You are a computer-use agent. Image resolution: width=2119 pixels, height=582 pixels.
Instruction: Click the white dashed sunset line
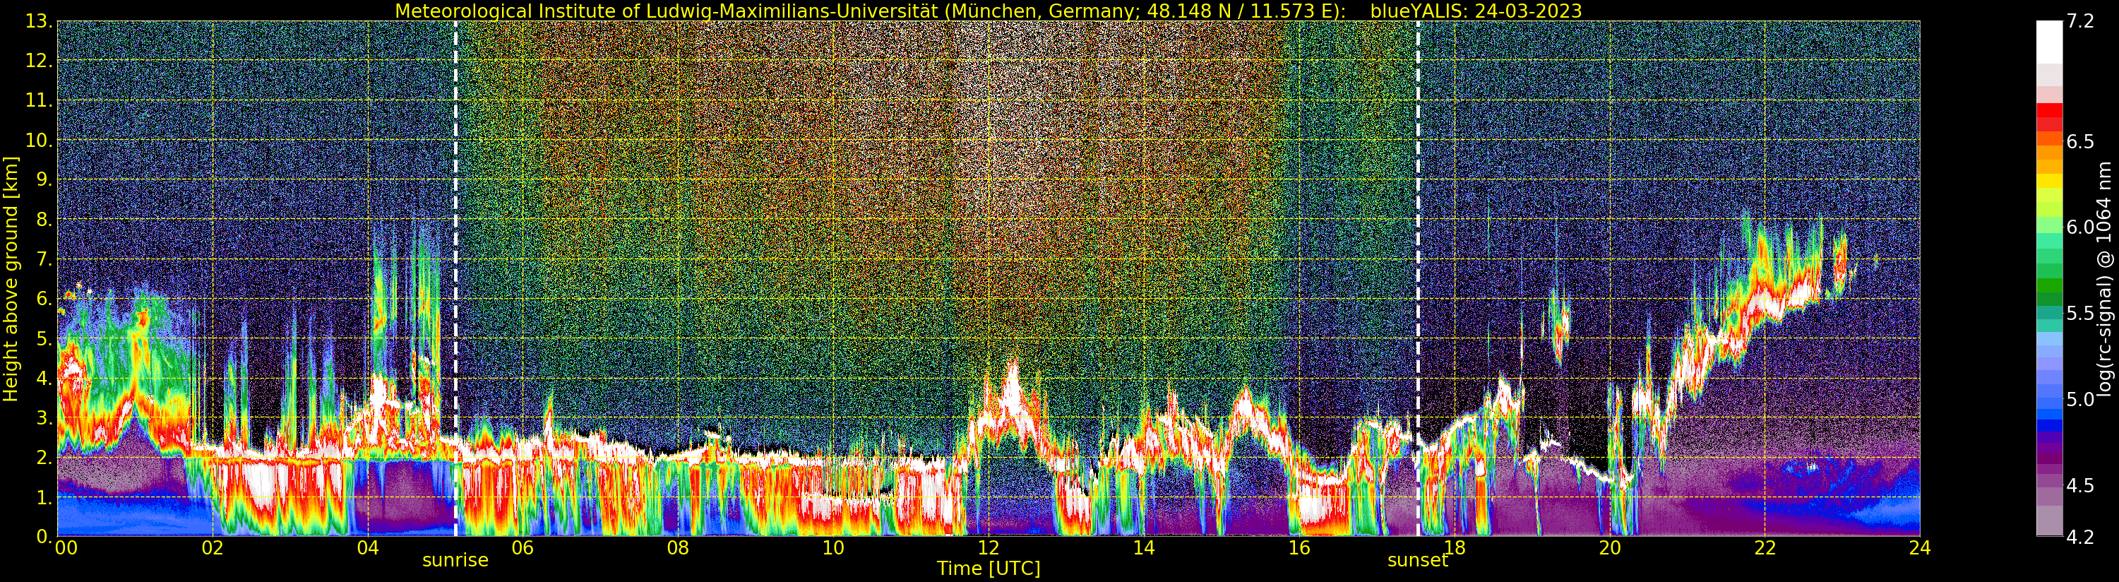(x=1417, y=278)
